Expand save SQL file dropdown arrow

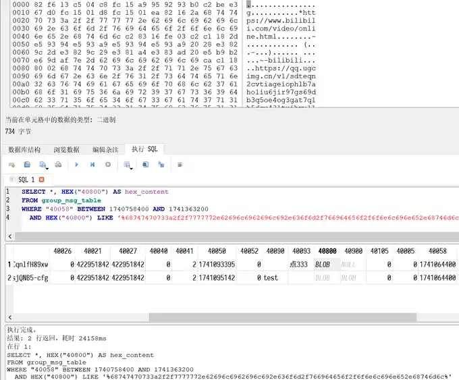pyautogui.click(x=47, y=169)
